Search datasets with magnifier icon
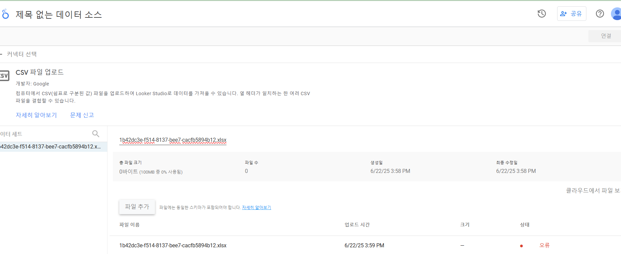 click(96, 134)
